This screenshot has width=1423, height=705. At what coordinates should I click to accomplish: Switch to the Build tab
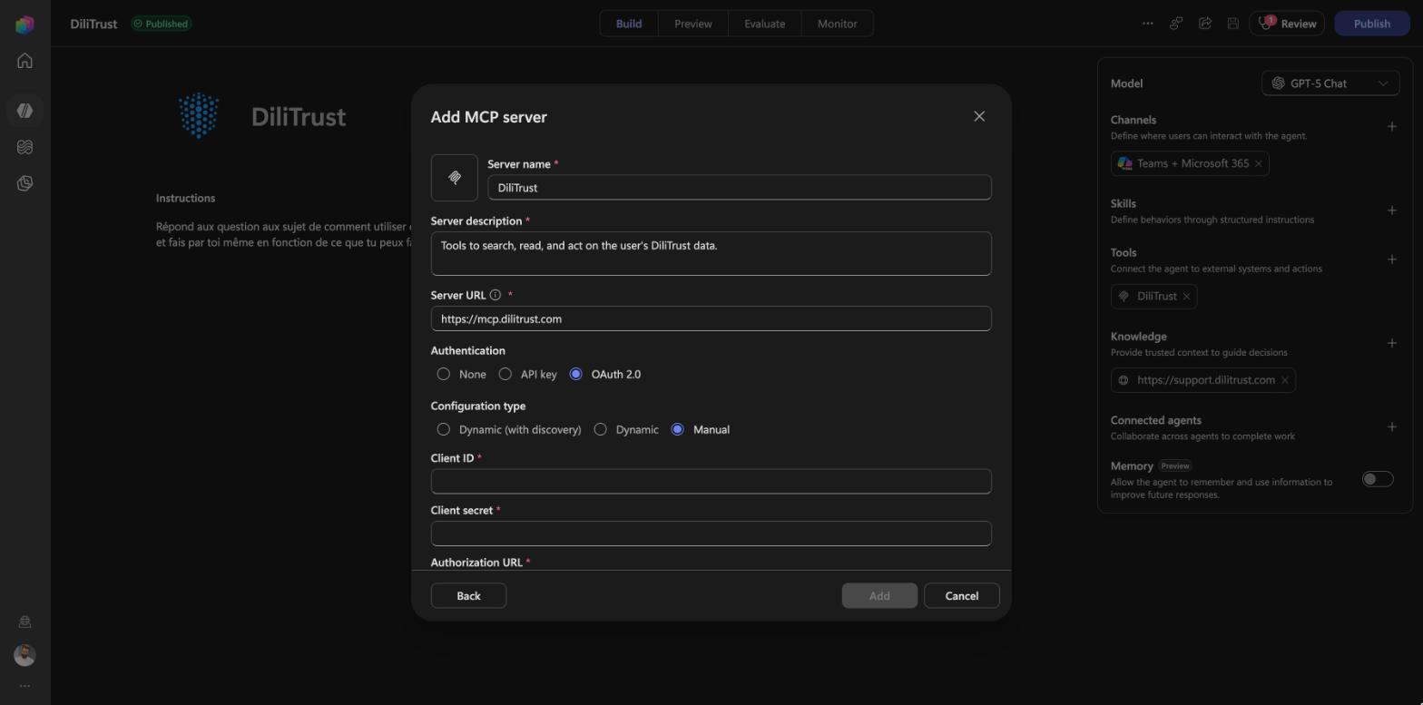629,24
